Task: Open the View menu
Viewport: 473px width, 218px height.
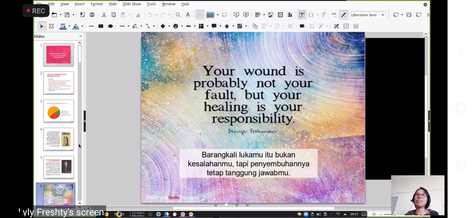Action: [64, 4]
